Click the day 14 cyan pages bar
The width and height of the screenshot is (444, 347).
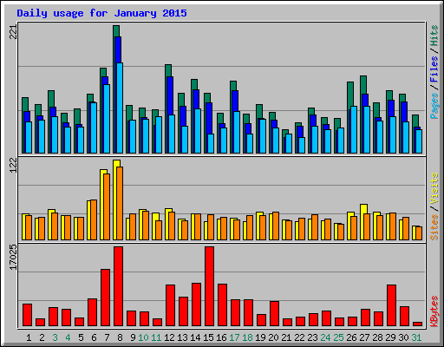click(x=198, y=131)
